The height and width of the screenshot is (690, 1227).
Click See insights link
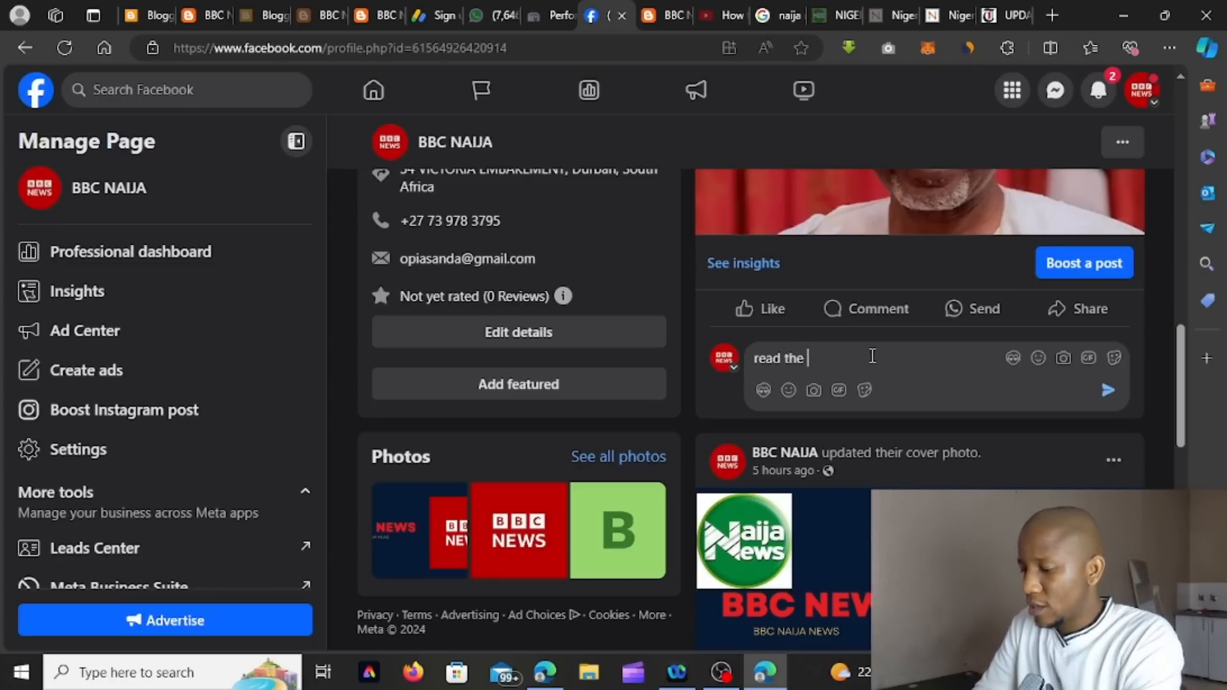click(x=743, y=263)
